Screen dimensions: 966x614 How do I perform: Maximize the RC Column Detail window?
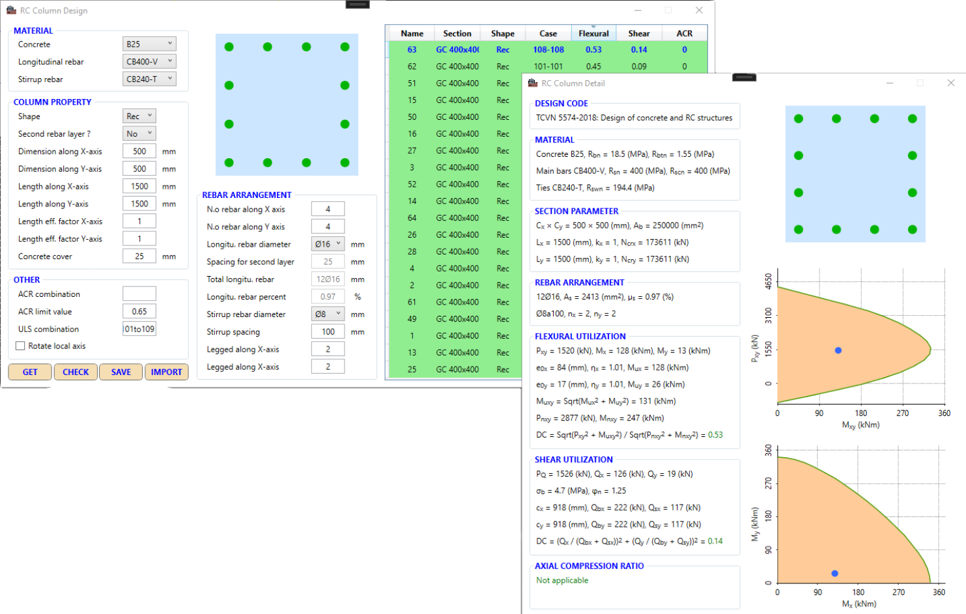920,83
